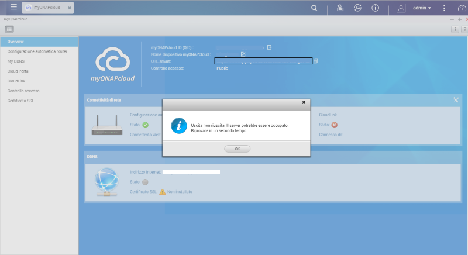Click the help question mark button
The width and height of the screenshot is (468, 255).
click(x=464, y=29)
